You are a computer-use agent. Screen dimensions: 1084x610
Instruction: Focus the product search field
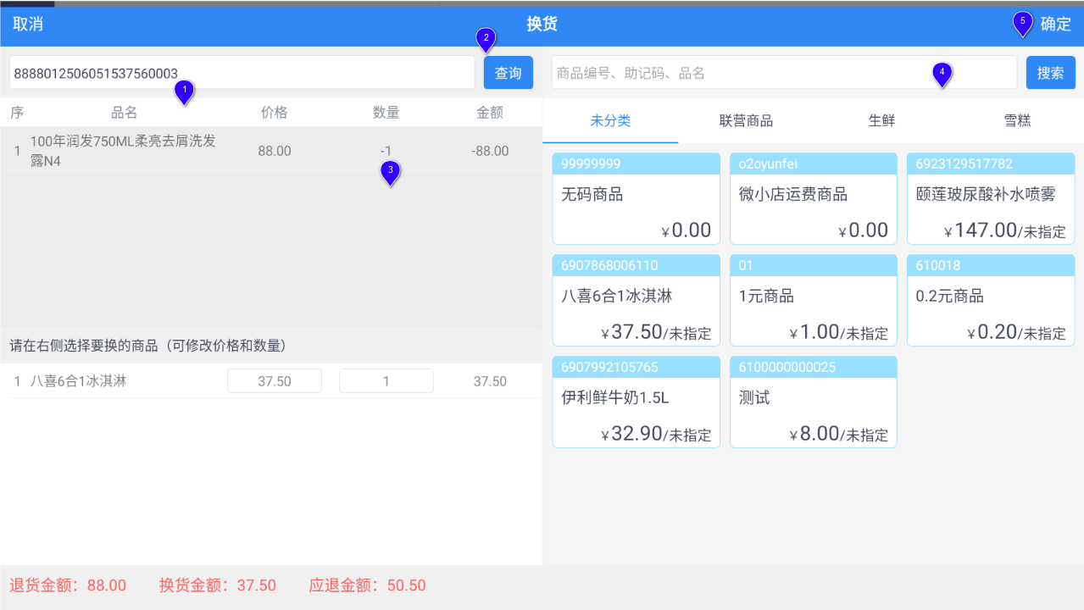click(x=784, y=73)
